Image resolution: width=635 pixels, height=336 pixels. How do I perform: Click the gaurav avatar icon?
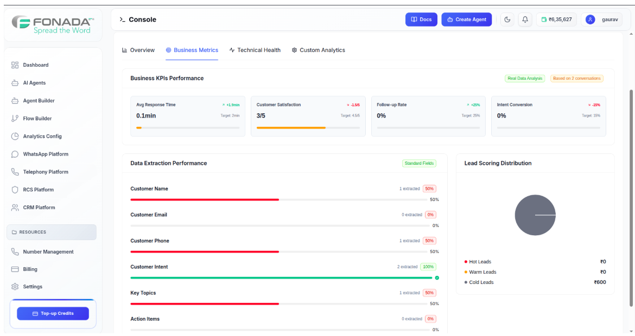click(x=590, y=20)
